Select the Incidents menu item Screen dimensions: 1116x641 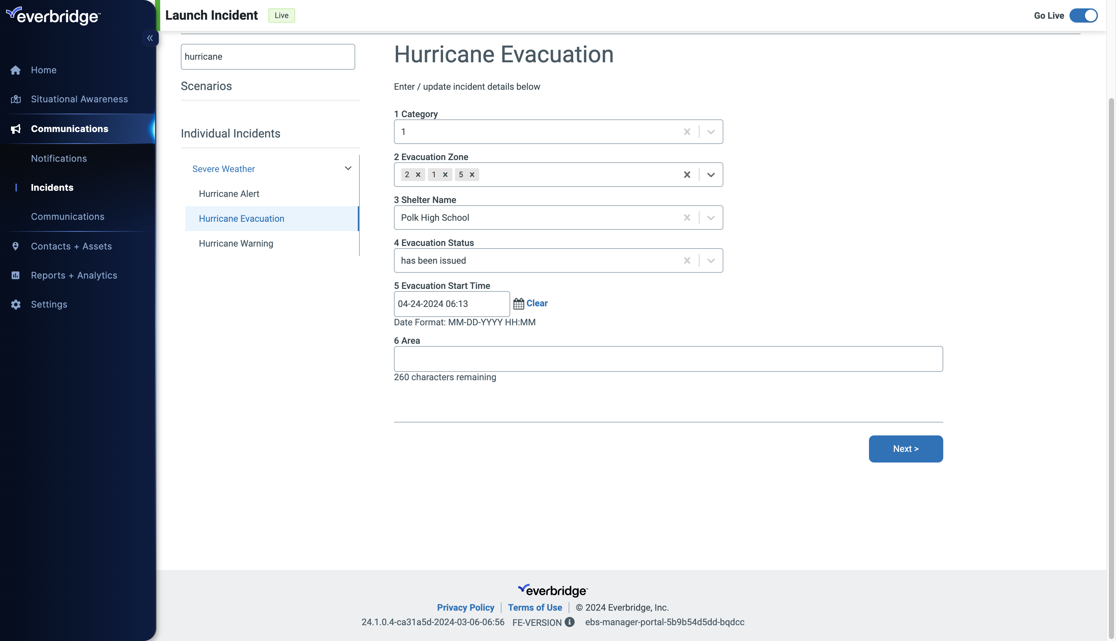click(52, 187)
